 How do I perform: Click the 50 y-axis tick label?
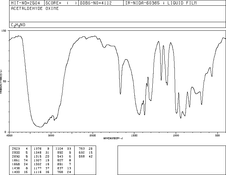[x=5, y=81]
